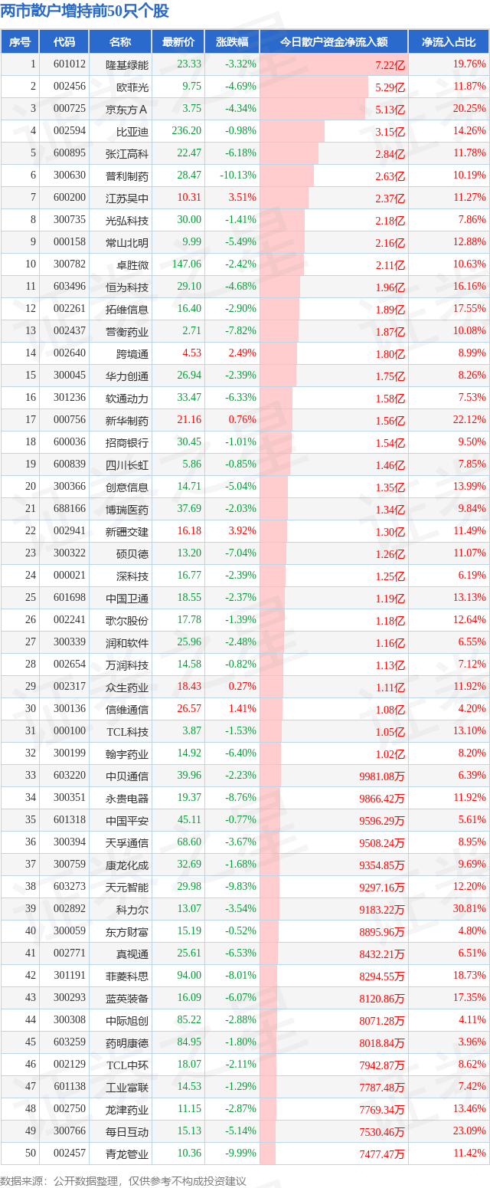Select the 招商银行 stock name
The image size is (490, 1188).
coord(127,442)
